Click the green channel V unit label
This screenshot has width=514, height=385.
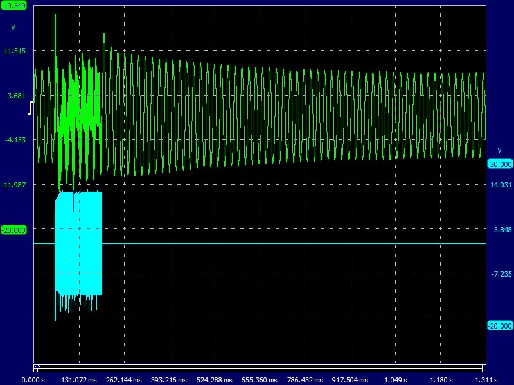13,28
